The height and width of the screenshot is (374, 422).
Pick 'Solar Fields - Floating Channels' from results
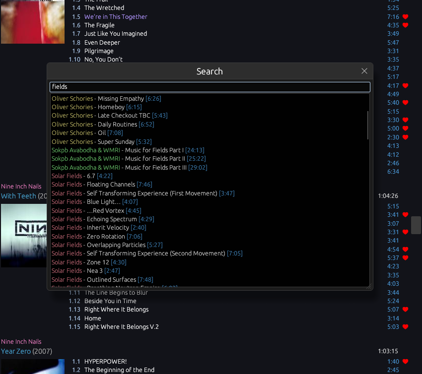click(x=101, y=185)
